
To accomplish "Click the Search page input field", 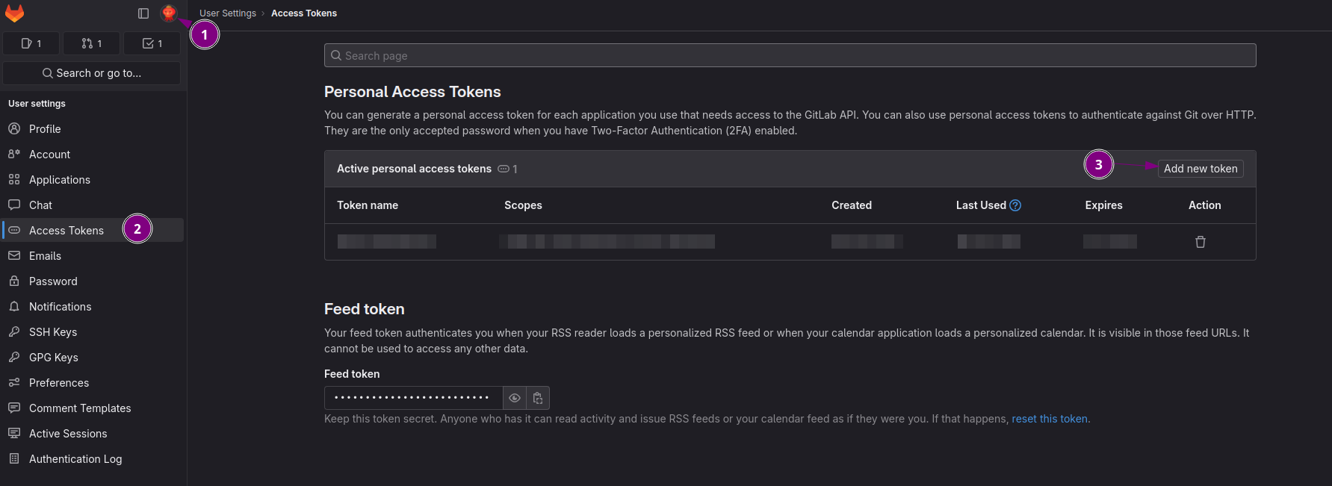I will point(790,55).
